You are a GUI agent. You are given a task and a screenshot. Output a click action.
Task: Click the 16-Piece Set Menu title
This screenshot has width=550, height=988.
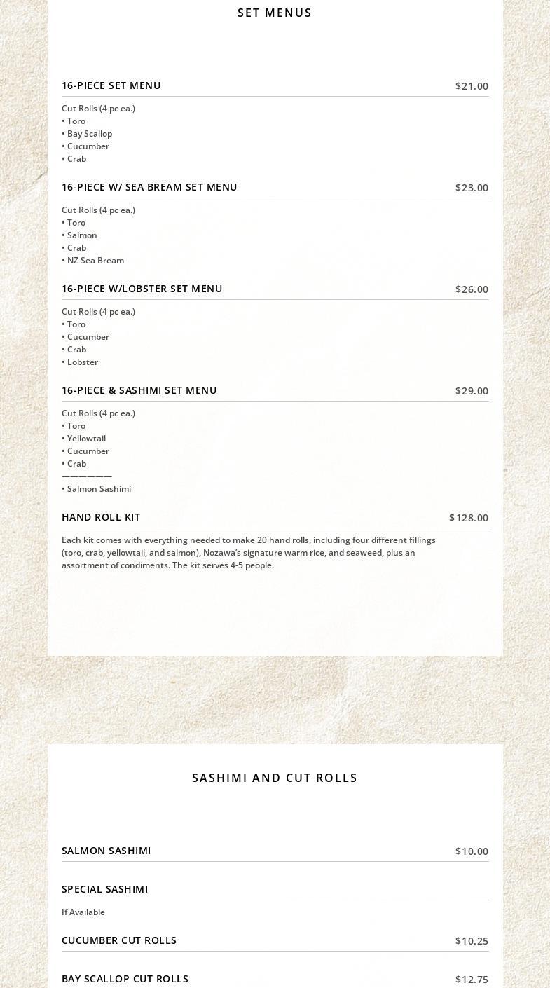click(x=111, y=85)
